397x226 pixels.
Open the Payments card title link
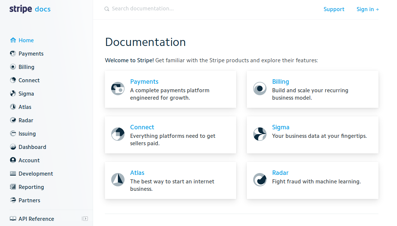tap(144, 82)
